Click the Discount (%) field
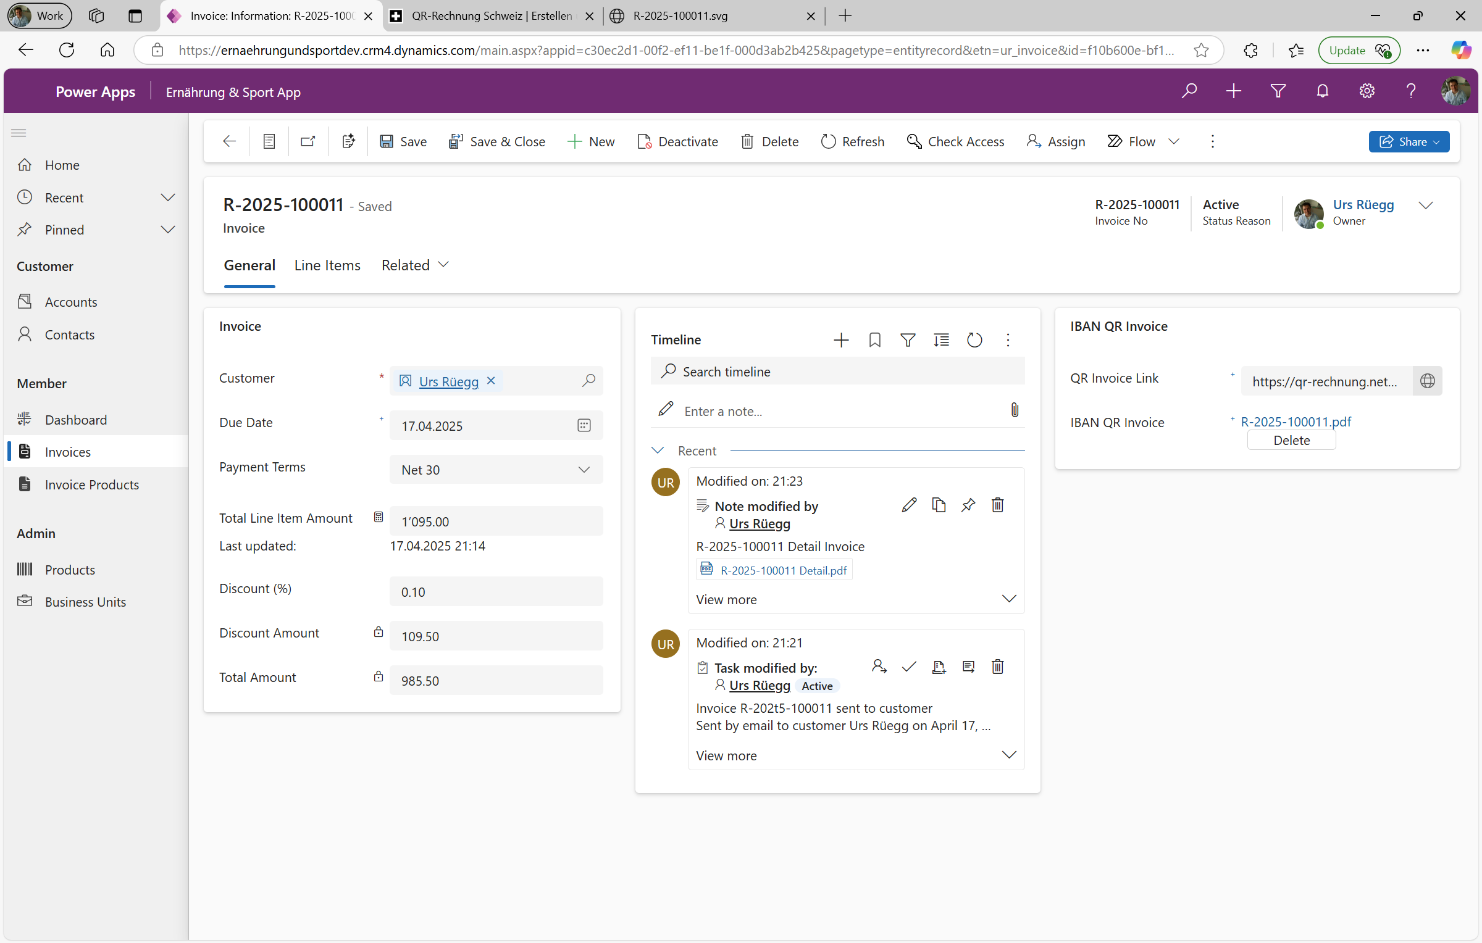Image resolution: width=1482 pixels, height=943 pixels. pyautogui.click(x=496, y=592)
